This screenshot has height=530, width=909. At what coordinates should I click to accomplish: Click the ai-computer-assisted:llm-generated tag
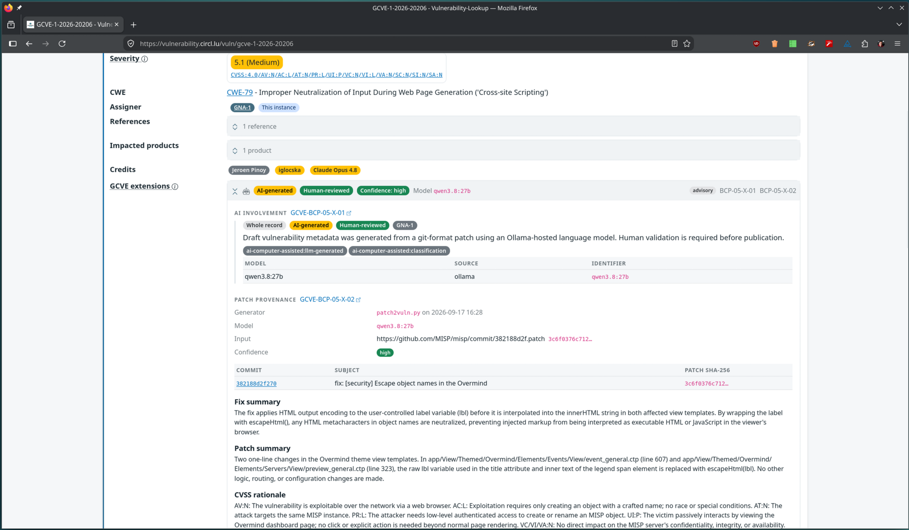click(x=295, y=251)
